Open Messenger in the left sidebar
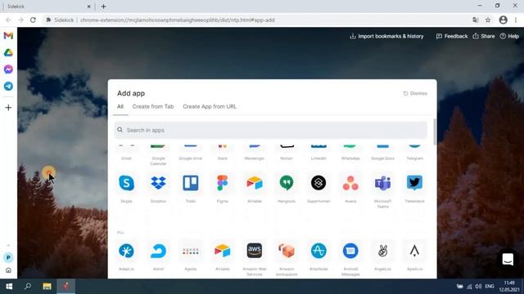This screenshot has height=294, width=524. coord(8,69)
